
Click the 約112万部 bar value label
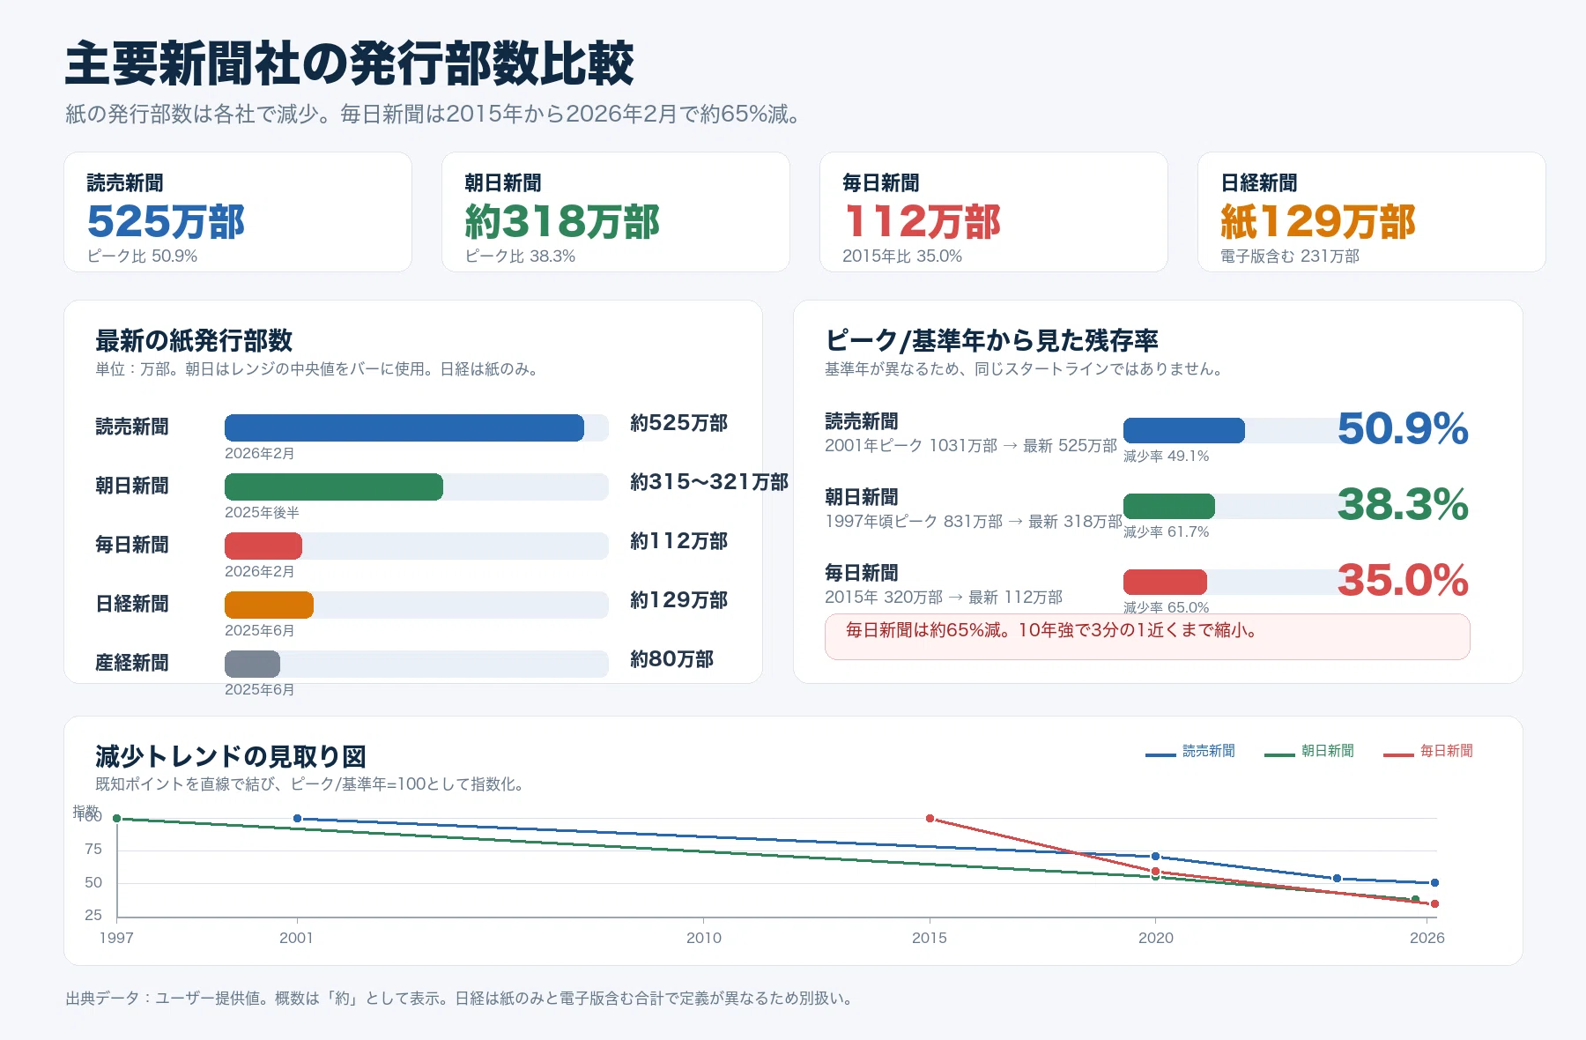tap(678, 541)
